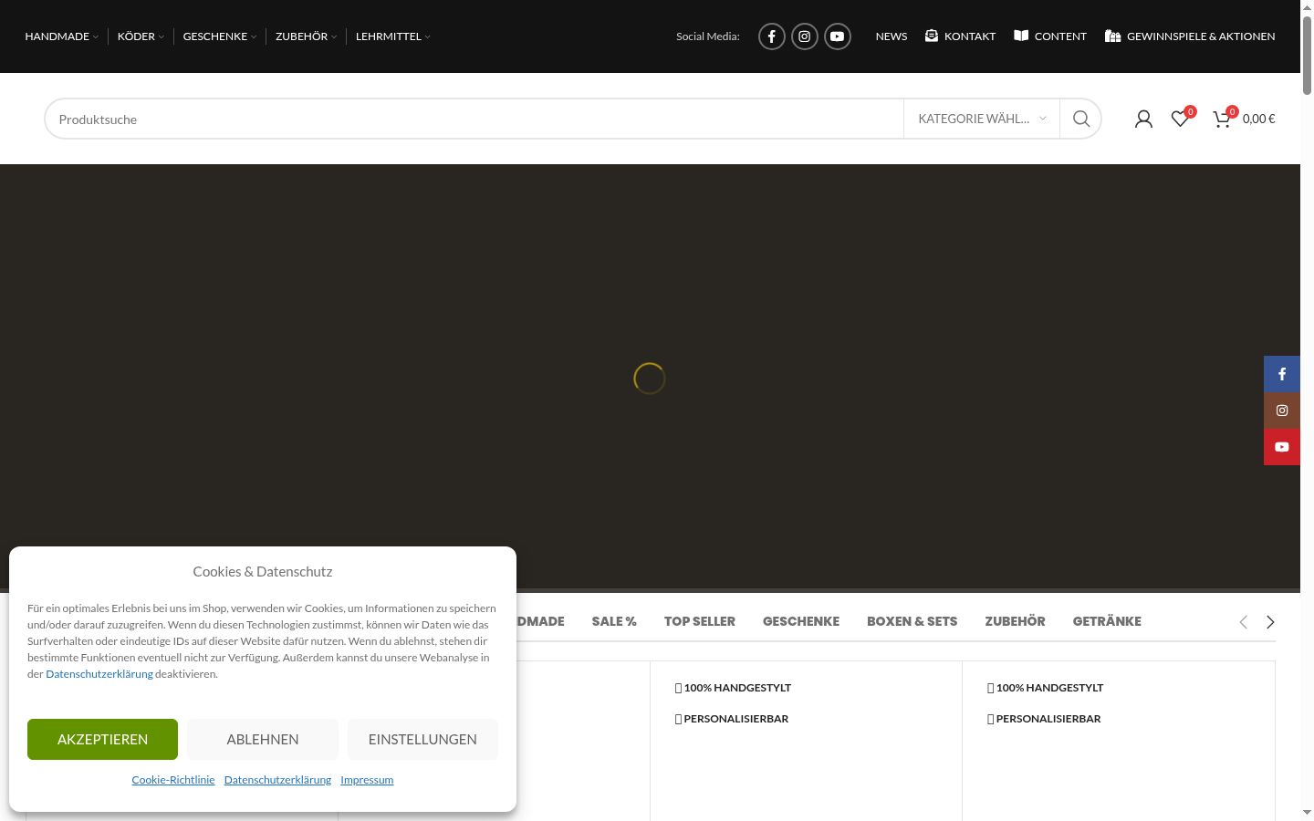Screen dimensions: 1314x821
Task: Click the red YouTube sticky sidebar button
Action: tap(1282, 447)
